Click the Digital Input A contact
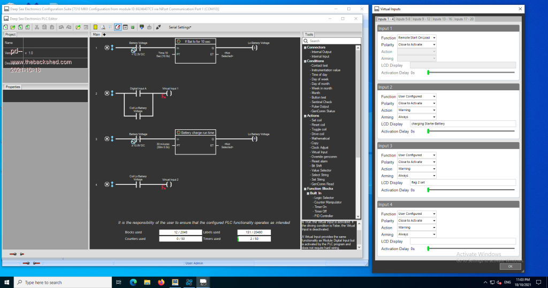The height and width of the screenshot is (288, 548). [138, 93]
